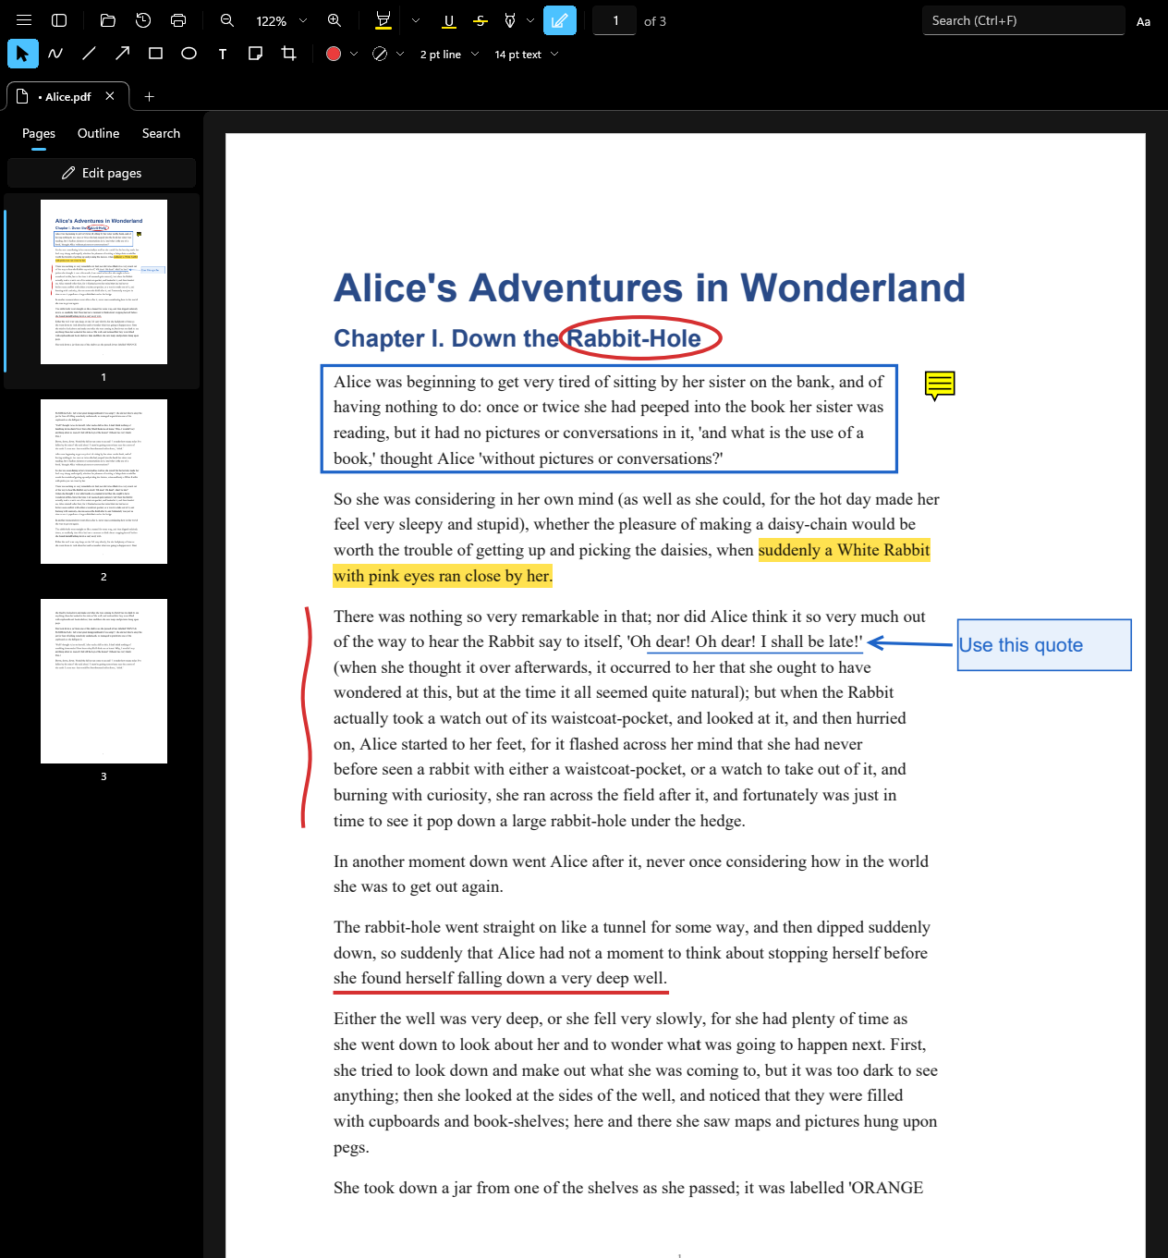1168x1258 pixels.
Task: Toggle match case Aa button
Action: (1144, 21)
